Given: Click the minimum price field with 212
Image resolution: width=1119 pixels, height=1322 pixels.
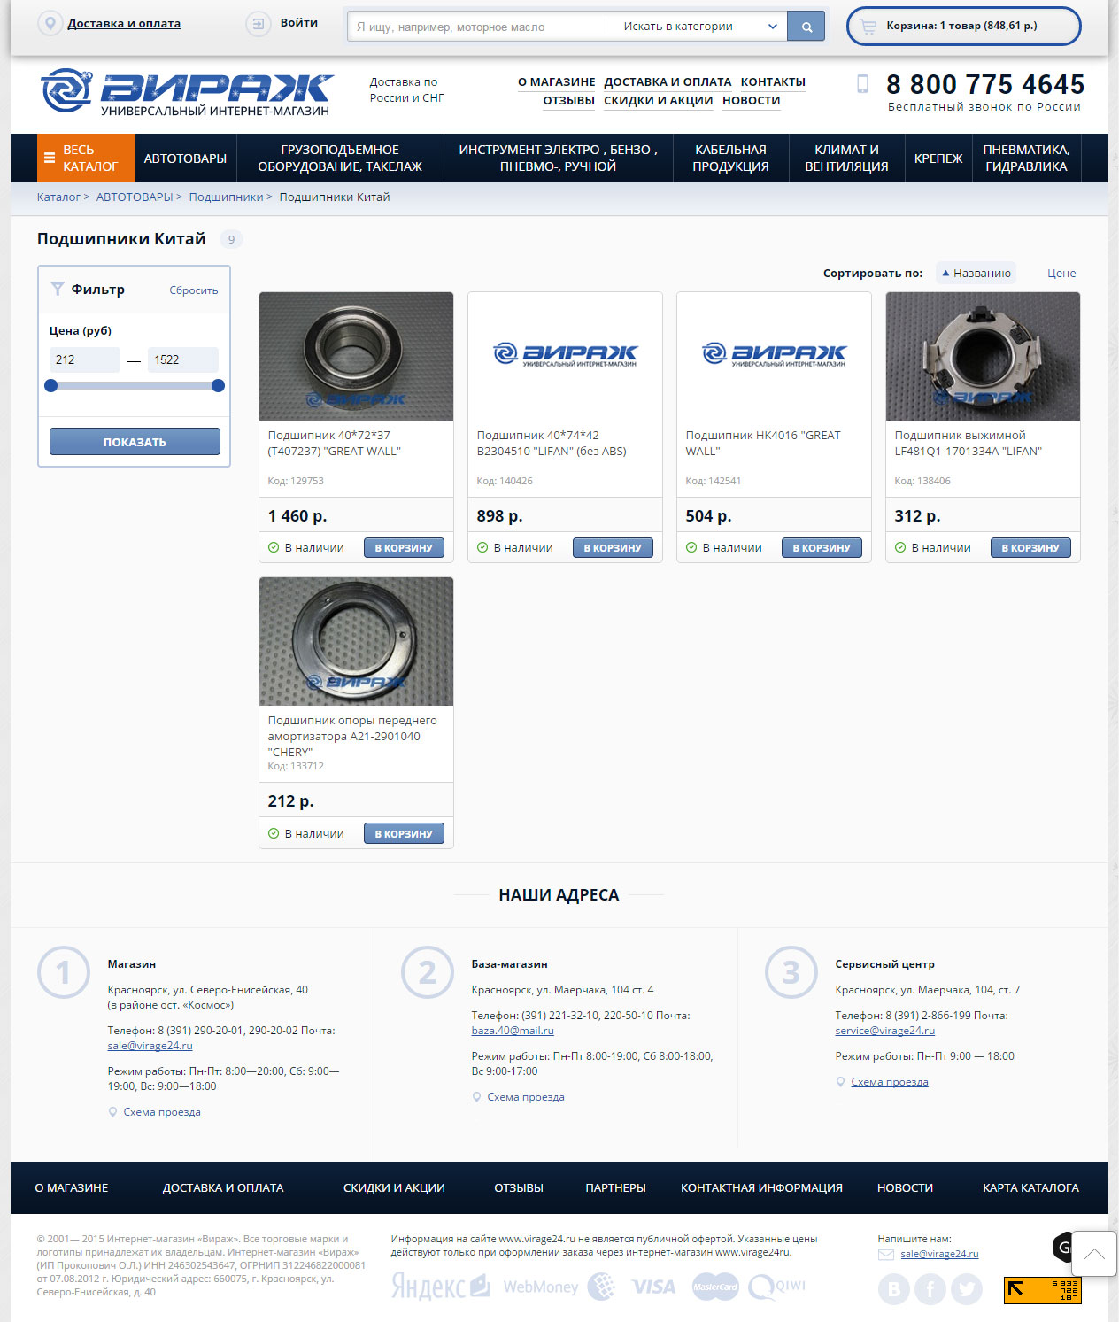Looking at the screenshot, I should click(x=85, y=359).
